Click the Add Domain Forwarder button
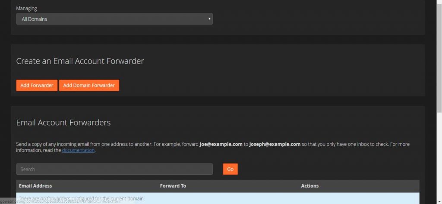This screenshot has width=442, height=204. tap(89, 85)
